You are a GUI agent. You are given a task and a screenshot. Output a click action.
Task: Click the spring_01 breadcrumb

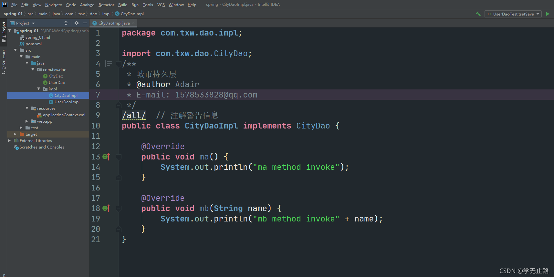pos(13,14)
